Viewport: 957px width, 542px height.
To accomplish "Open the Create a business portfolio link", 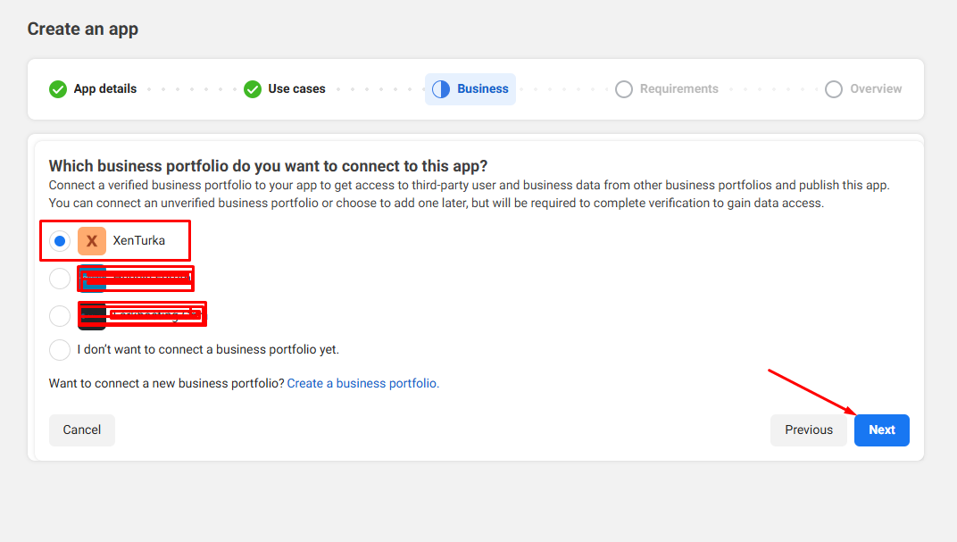I will (363, 383).
